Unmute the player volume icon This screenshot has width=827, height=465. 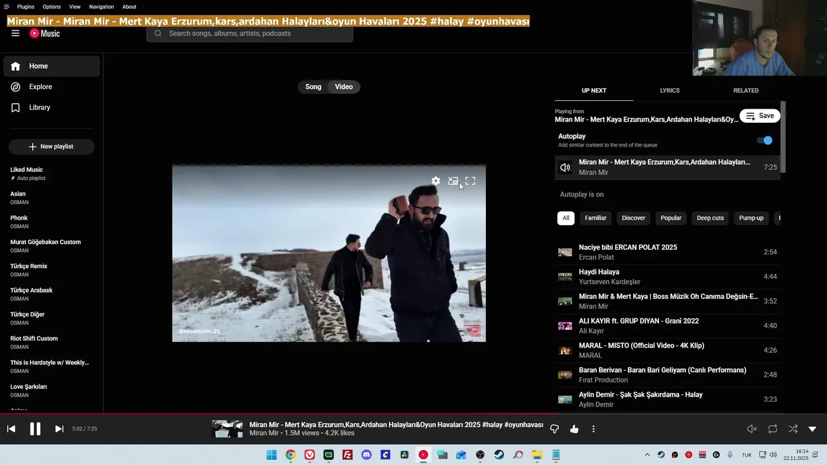[752, 429]
